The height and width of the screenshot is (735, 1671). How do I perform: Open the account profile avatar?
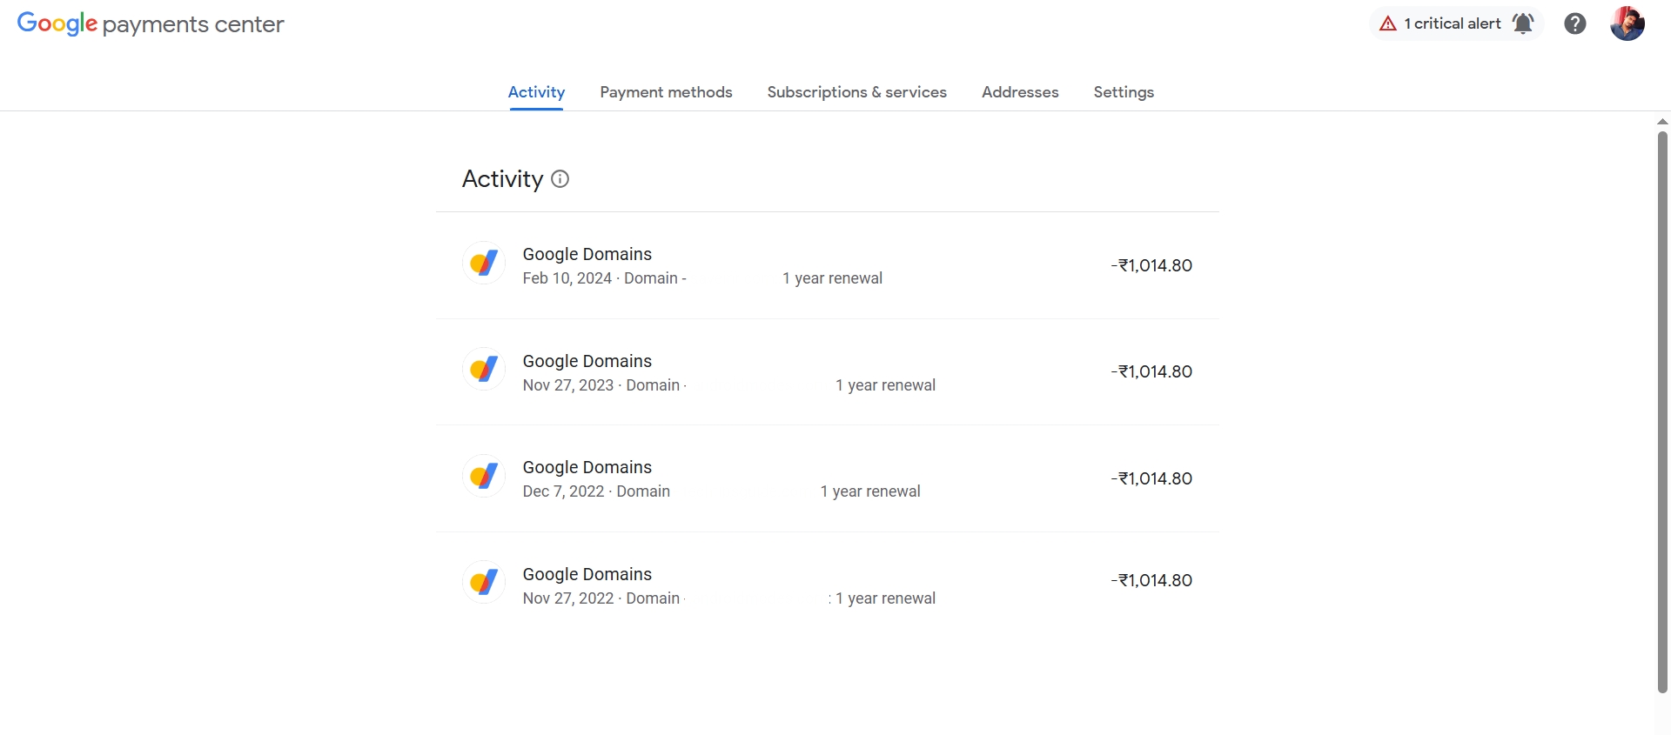(x=1627, y=23)
